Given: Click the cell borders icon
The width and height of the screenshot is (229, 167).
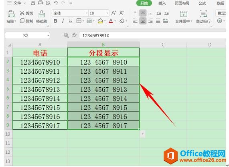Looking at the screenshot, I should pos(79,21).
